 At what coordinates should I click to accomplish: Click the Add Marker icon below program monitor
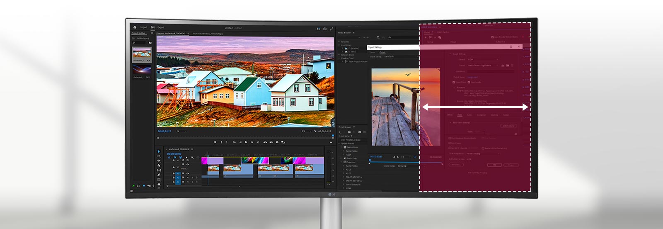(215, 142)
